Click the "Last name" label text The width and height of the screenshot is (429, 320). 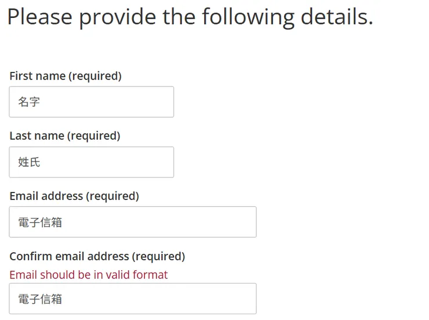coord(37,136)
